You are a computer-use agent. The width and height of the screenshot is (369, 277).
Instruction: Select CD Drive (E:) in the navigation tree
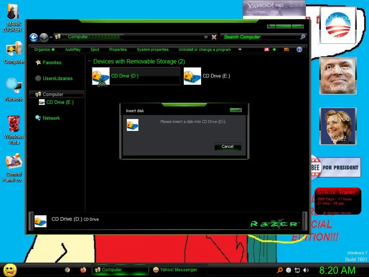[60, 102]
